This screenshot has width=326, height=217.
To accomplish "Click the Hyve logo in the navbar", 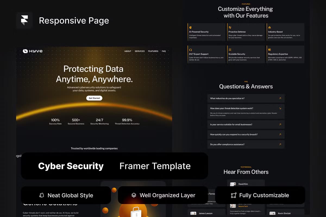I will (x=32, y=51).
